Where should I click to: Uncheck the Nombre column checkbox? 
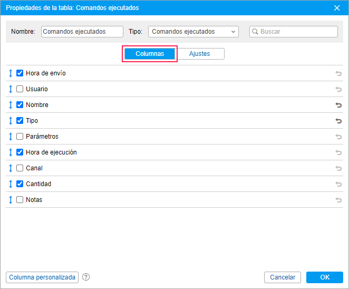20,104
